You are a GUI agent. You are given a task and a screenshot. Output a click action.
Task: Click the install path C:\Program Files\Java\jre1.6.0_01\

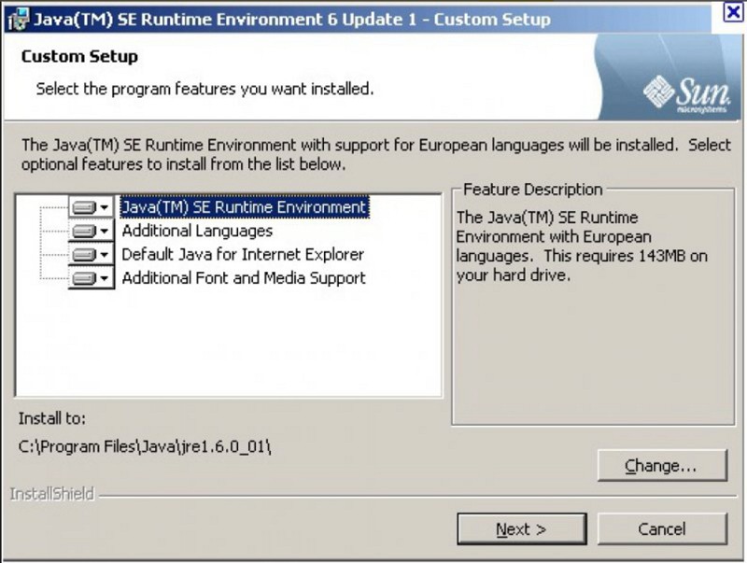click(x=145, y=447)
